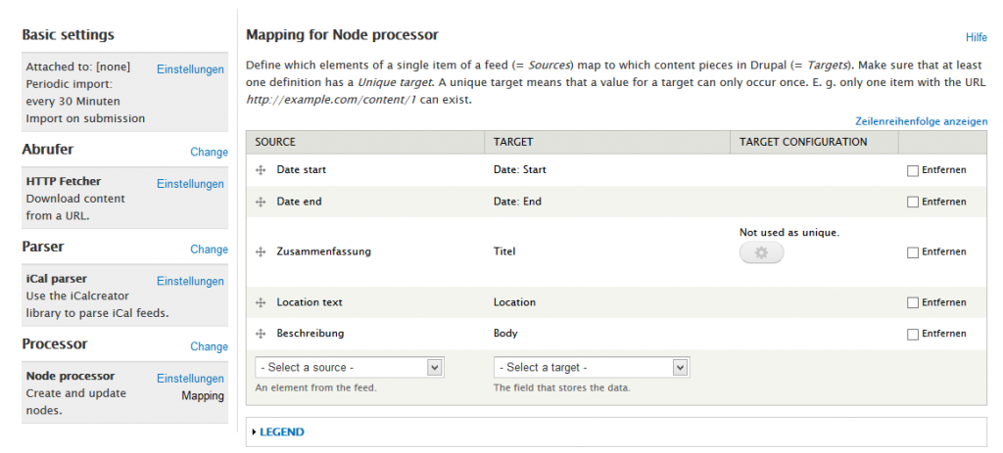Open Mapping under Node processor
This screenshot has height=453, width=1003.
click(x=202, y=396)
